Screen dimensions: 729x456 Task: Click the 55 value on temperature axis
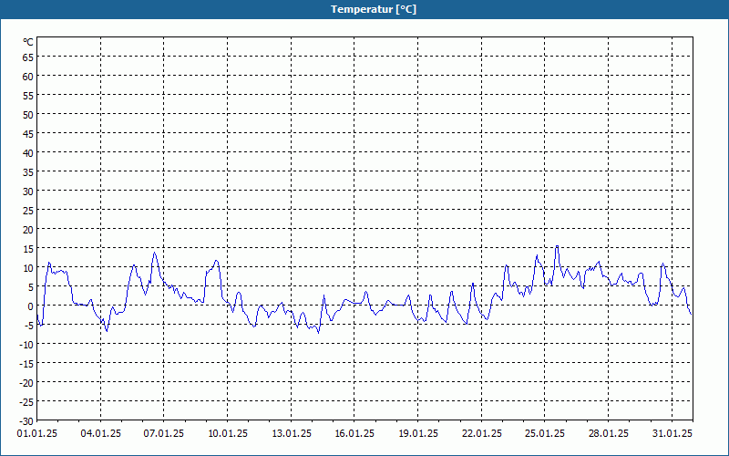28,96
